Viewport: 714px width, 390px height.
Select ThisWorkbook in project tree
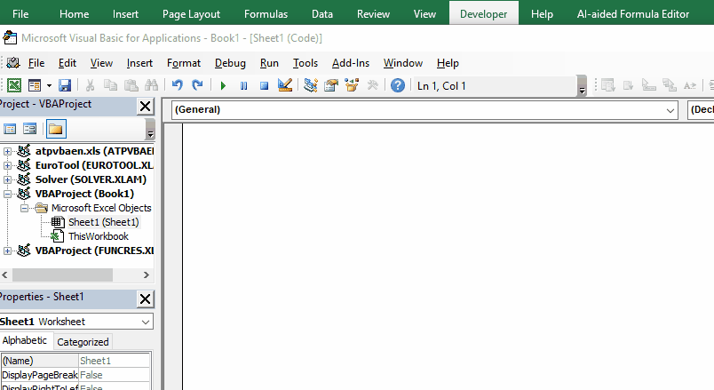[x=99, y=236]
